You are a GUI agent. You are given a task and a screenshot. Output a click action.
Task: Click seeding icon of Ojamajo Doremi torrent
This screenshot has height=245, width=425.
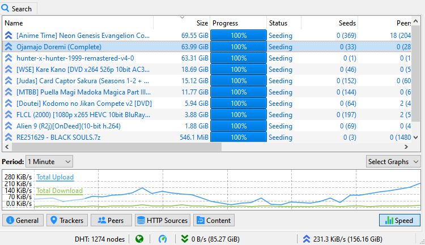coord(8,47)
